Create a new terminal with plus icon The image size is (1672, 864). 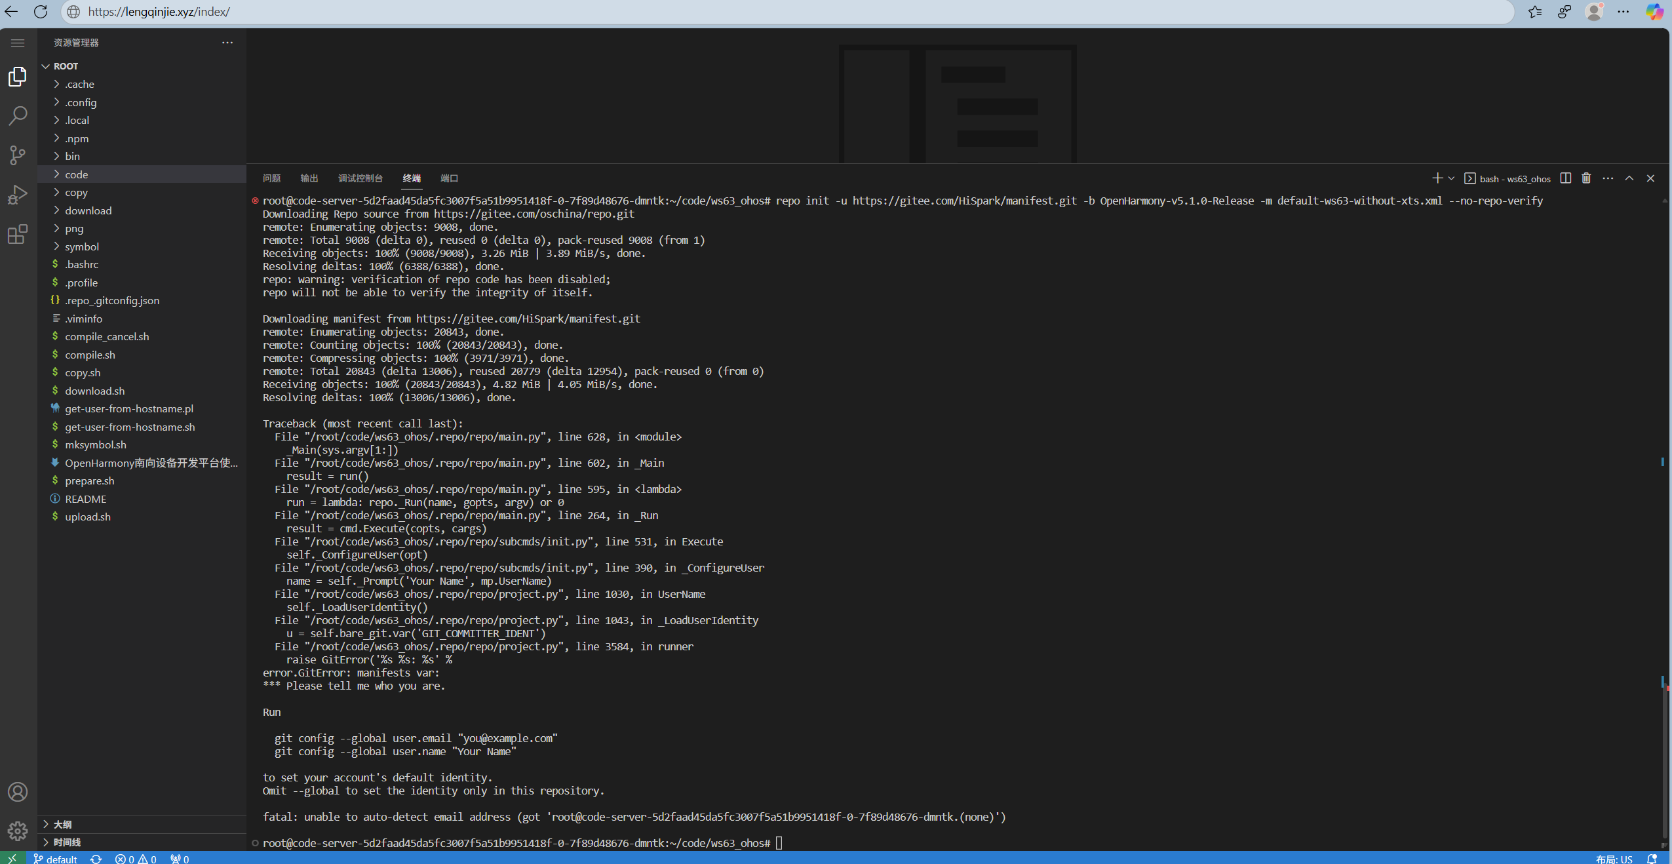tap(1438, 178)
